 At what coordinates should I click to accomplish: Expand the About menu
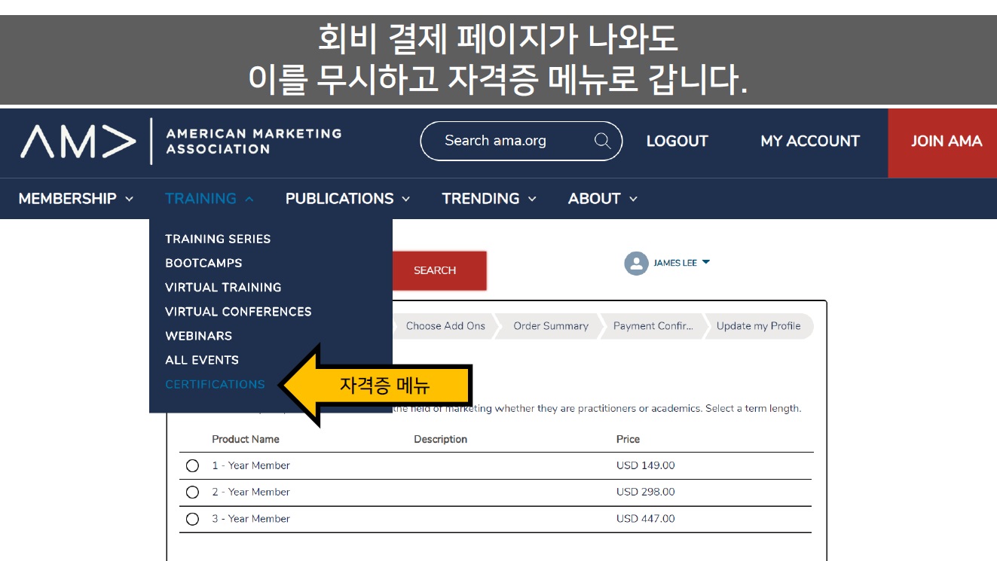click(603, 199)
